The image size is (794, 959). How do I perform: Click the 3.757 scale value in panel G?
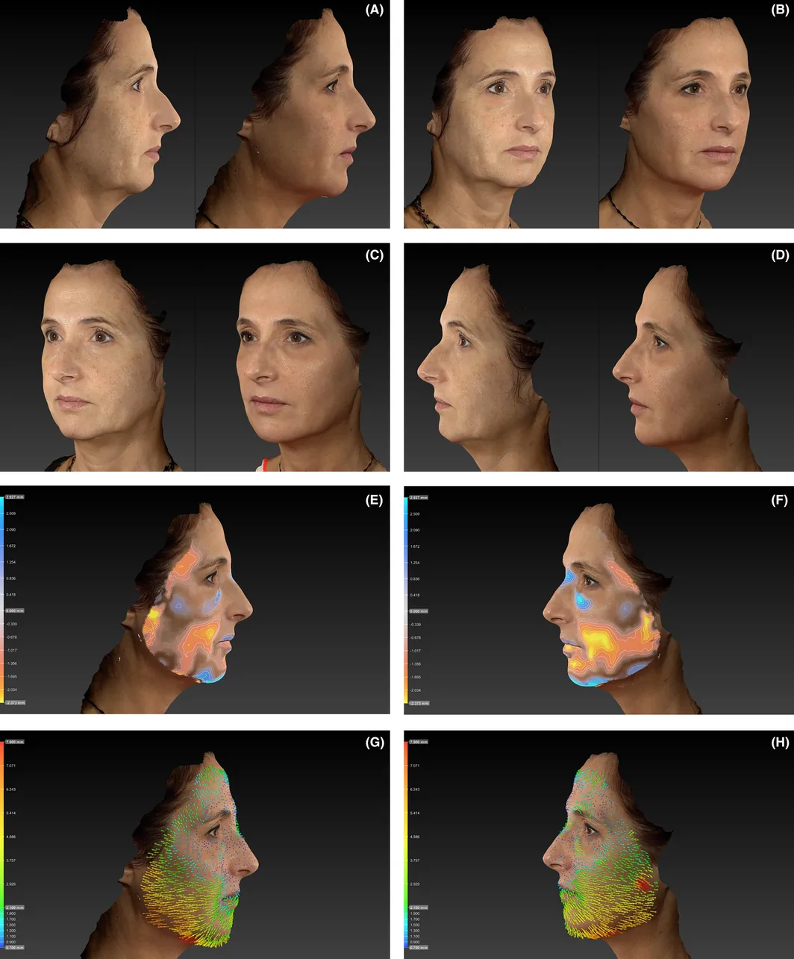11,860
